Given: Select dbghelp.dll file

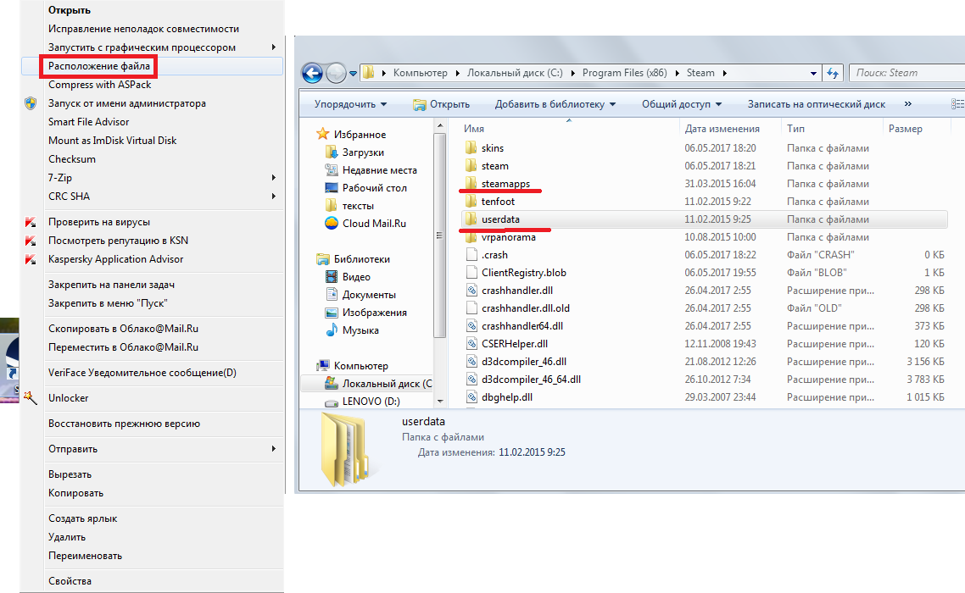Looking at the screenshot, I should pos(507,397).
